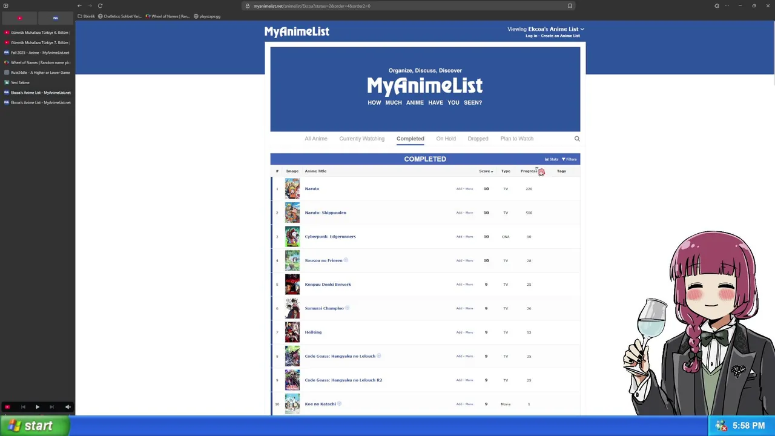This screenshot has width=775, height=436.
Task: Mute audio with mini player speaker icon
Action: click(x=68, y=407)
